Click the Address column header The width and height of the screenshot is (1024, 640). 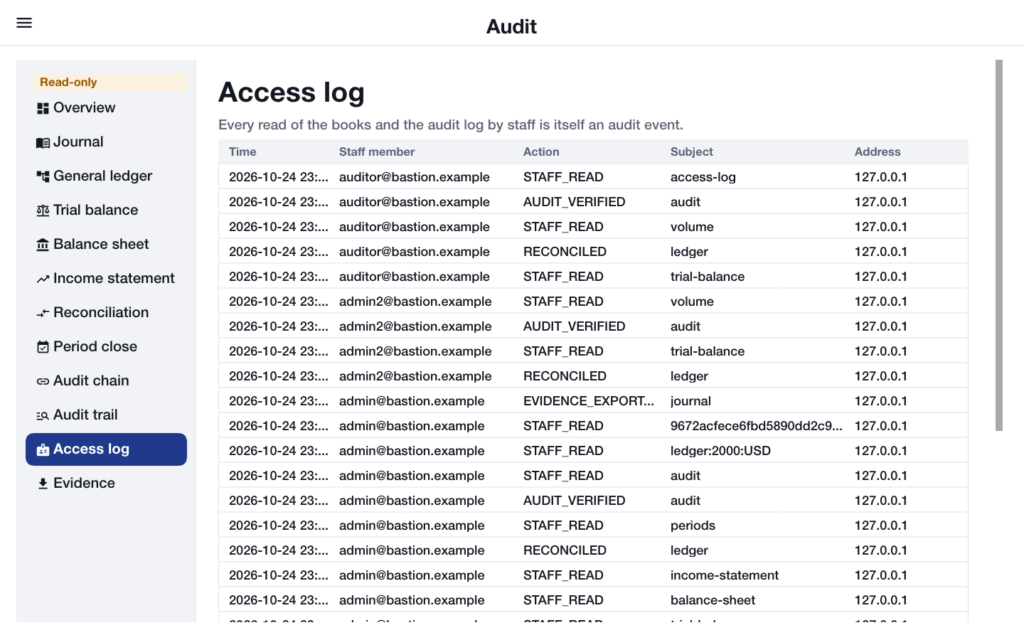[x=878, y=151]
